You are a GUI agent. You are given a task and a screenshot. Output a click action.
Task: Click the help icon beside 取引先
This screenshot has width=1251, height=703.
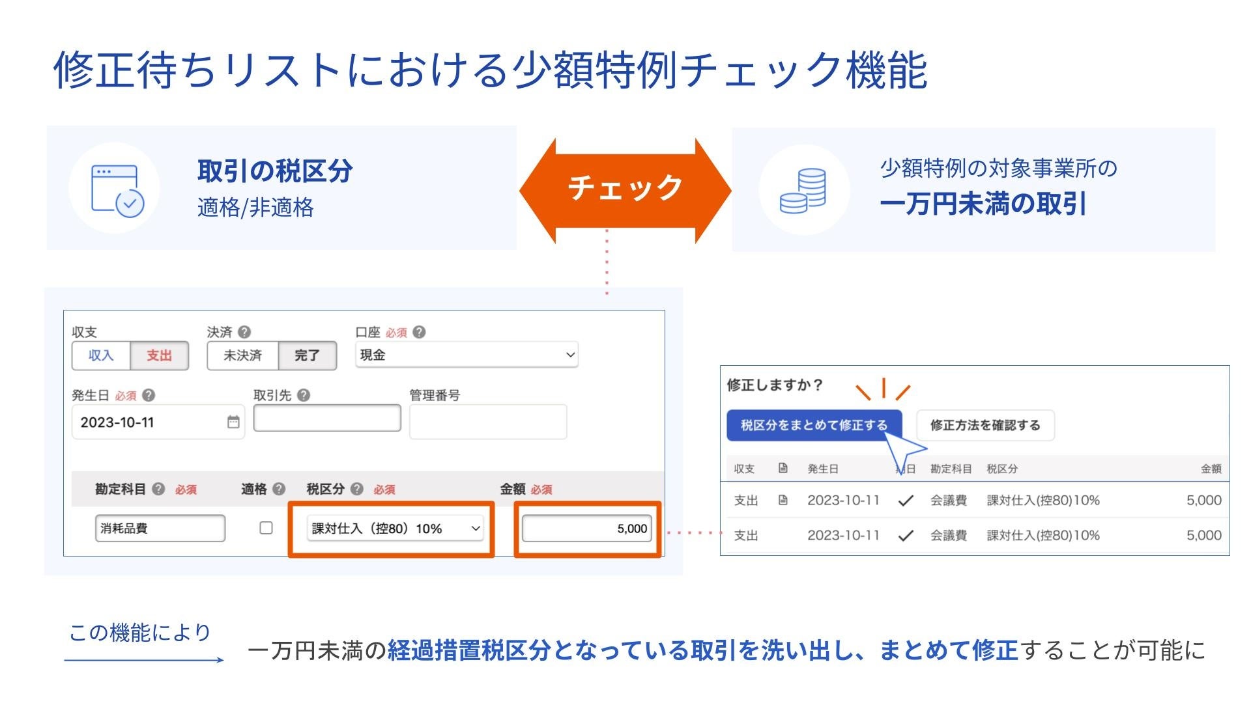(304, 395)
